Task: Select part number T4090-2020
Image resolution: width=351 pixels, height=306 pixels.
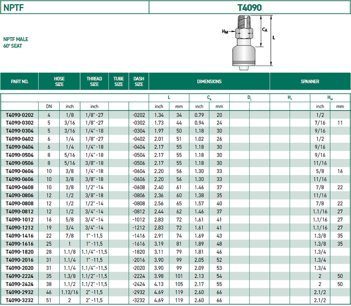Action: pyautogui.click(x=20, y=268)
